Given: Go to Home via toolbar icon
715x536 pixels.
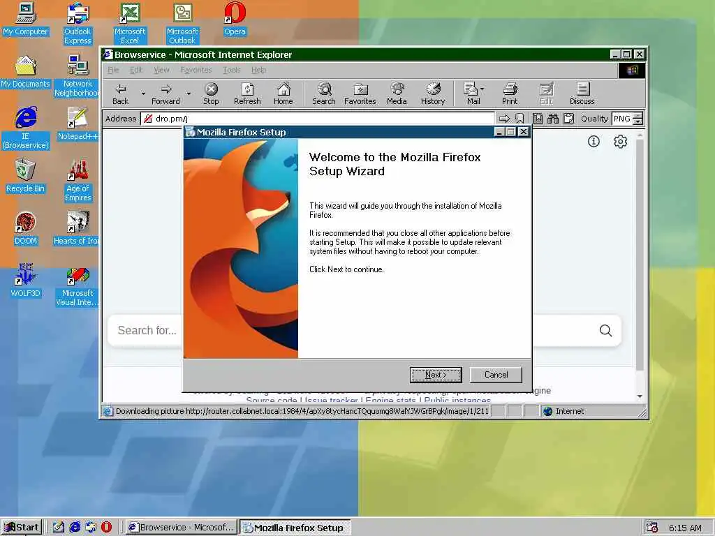Looking at the screenshot, I should point(283,94).
